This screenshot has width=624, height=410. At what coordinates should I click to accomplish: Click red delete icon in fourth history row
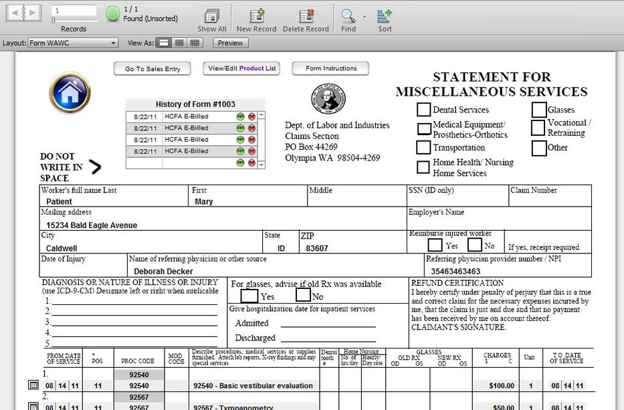251,151
